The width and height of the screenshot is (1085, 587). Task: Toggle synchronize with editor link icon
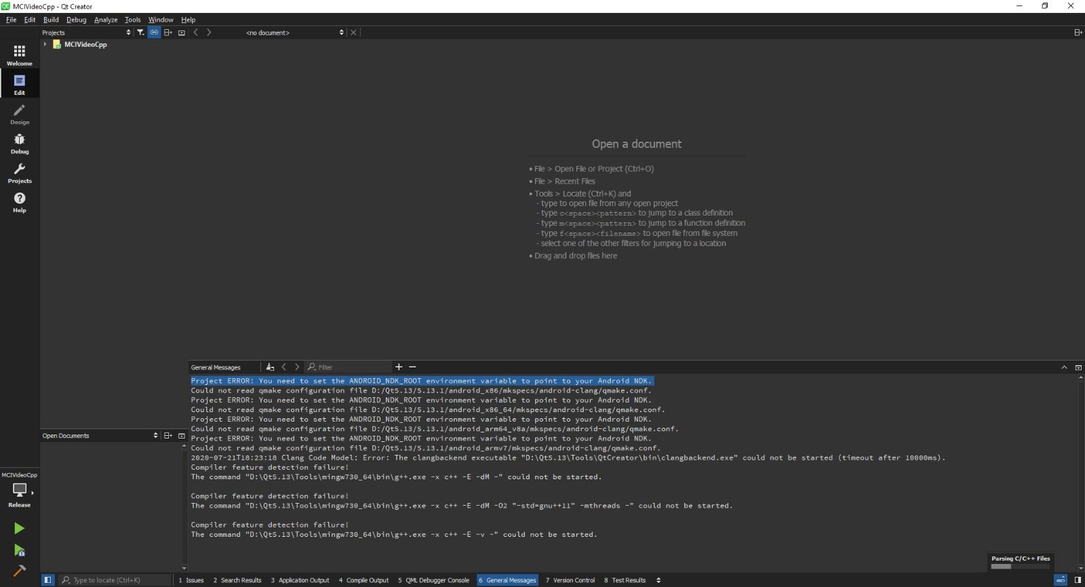(154, 33)
